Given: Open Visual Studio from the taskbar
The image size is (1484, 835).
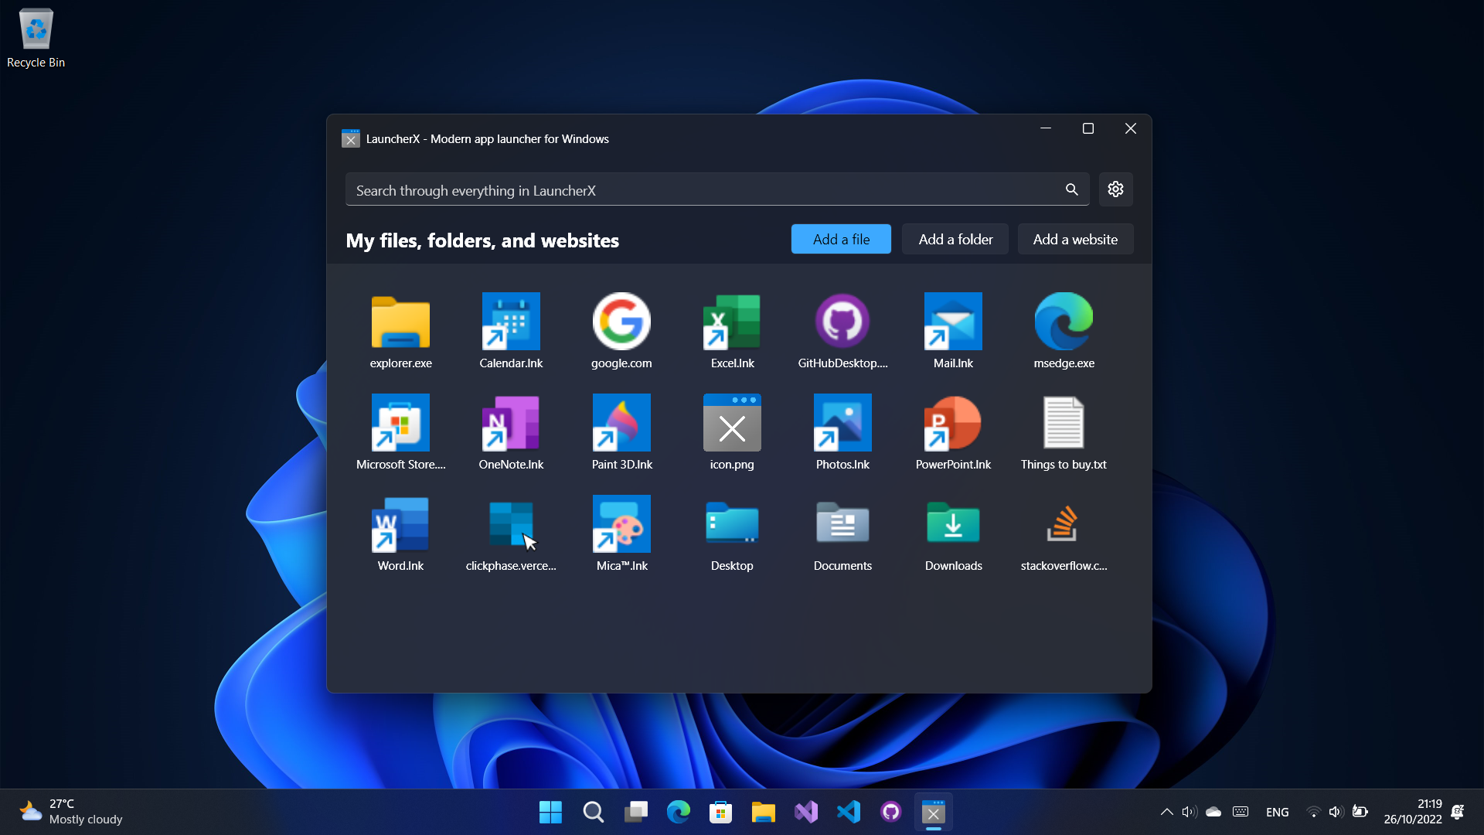Looking at the screenshot, I should point(806,812).
